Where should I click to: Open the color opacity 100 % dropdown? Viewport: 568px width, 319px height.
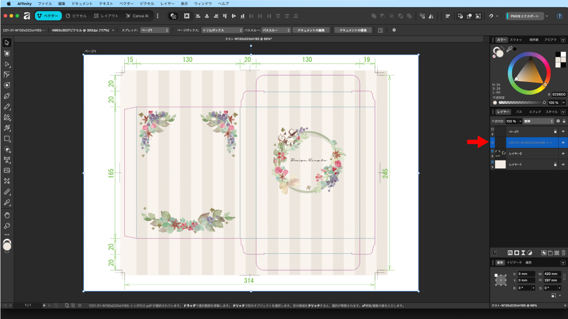[x=563, y=102]
